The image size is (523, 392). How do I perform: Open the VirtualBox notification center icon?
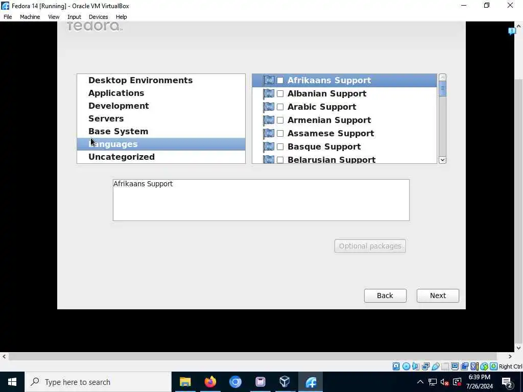point(512,31)
